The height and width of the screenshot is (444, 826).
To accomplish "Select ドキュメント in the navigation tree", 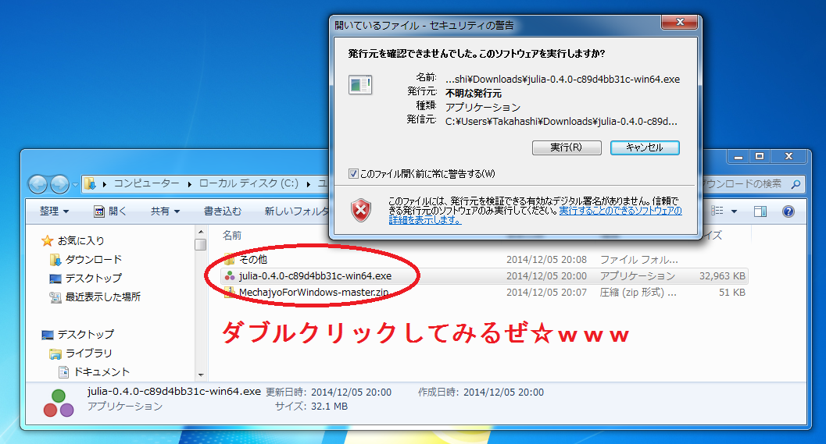I will pos(101,372).
